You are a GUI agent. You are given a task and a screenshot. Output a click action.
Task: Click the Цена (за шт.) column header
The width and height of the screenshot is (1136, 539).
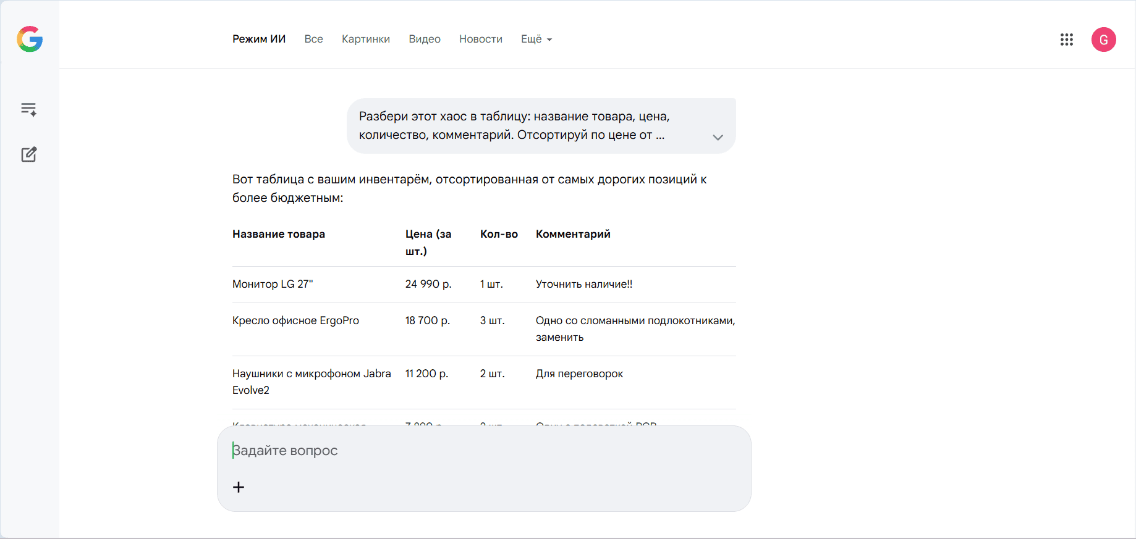pos(428,243)
